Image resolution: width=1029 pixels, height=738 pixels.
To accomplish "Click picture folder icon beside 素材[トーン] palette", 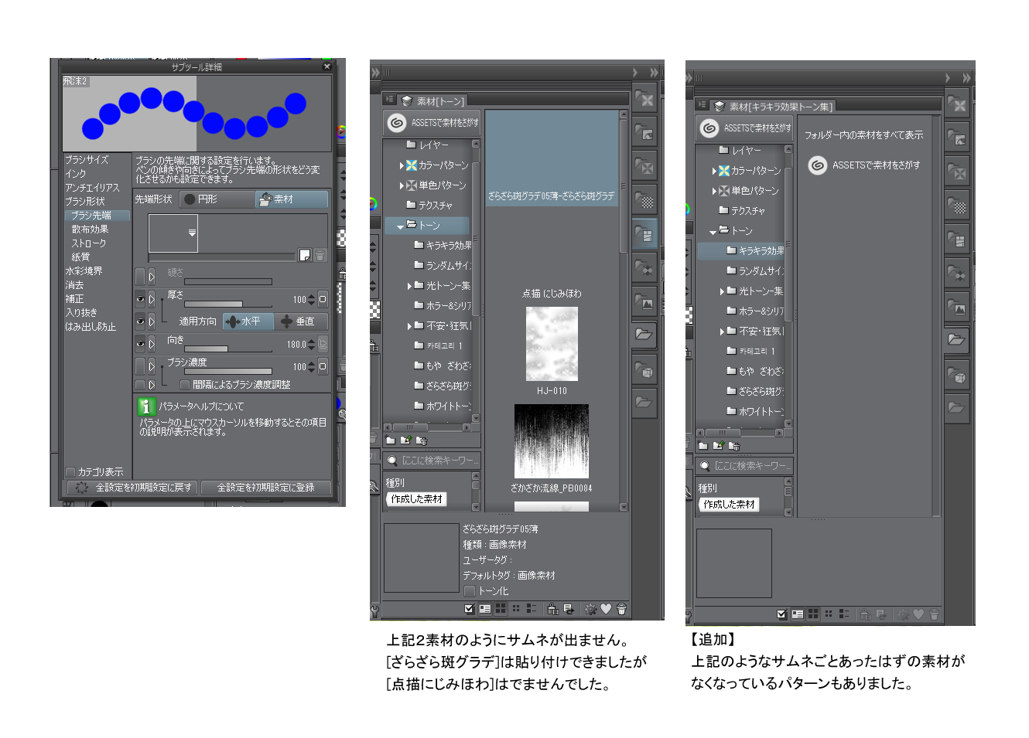I will (645, 302).
